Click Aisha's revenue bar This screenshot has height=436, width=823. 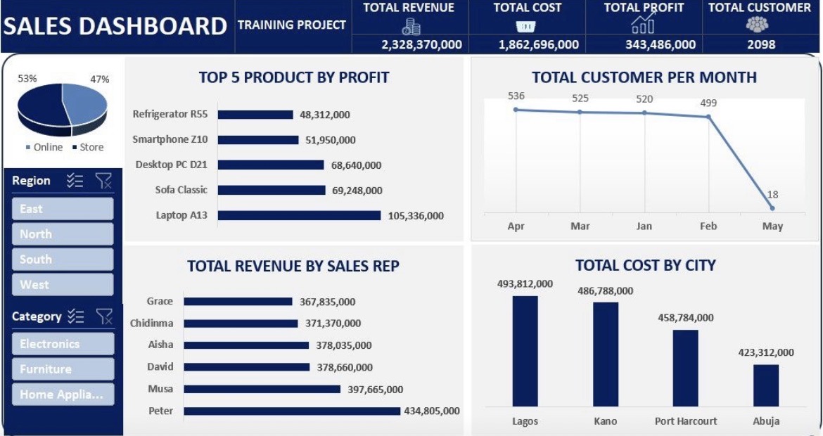coord(246,345)
